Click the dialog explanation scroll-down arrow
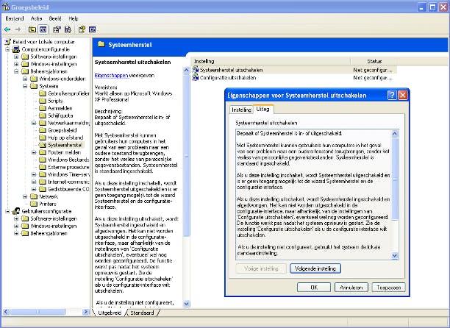450x328 pixels. pyautogui.click(x=395, y=256)
